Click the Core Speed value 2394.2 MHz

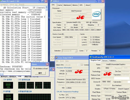(69, 37)
